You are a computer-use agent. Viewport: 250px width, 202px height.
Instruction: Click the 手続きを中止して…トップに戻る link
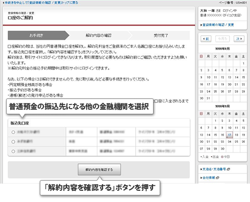click(x=40, y=3)
